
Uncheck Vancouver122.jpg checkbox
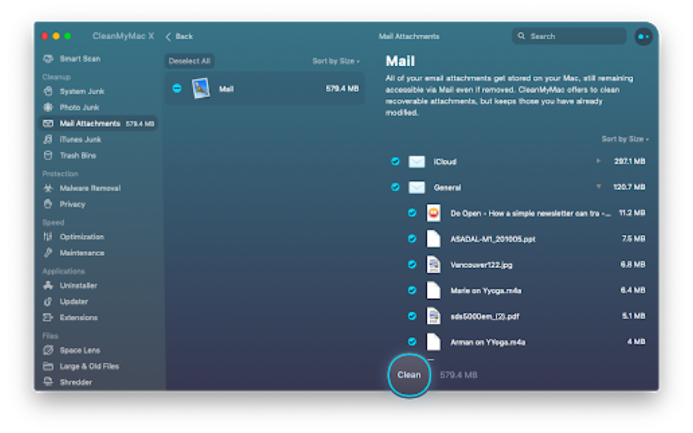[412, 264]
